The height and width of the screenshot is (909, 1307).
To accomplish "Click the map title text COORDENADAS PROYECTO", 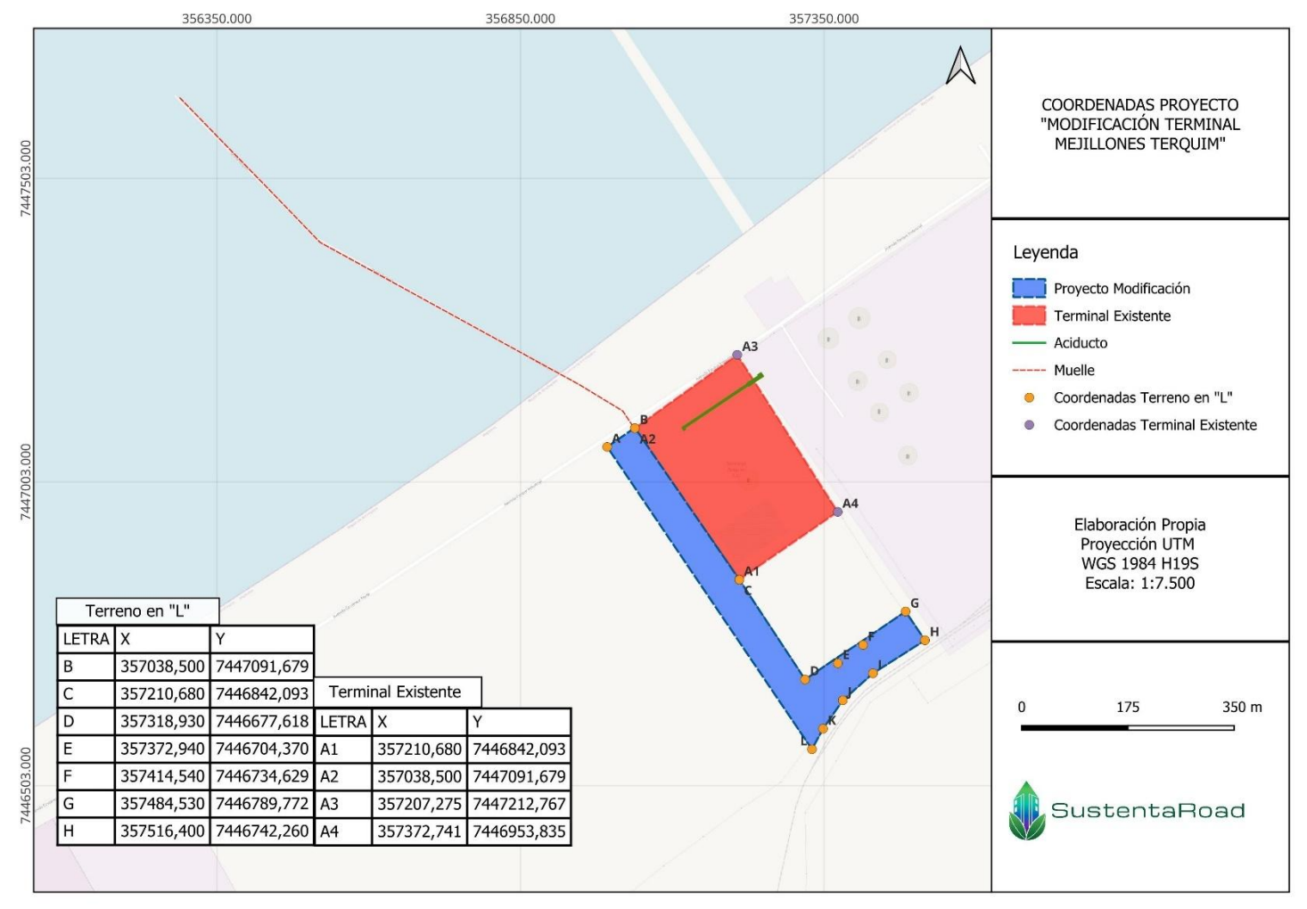I will 1139,105.
